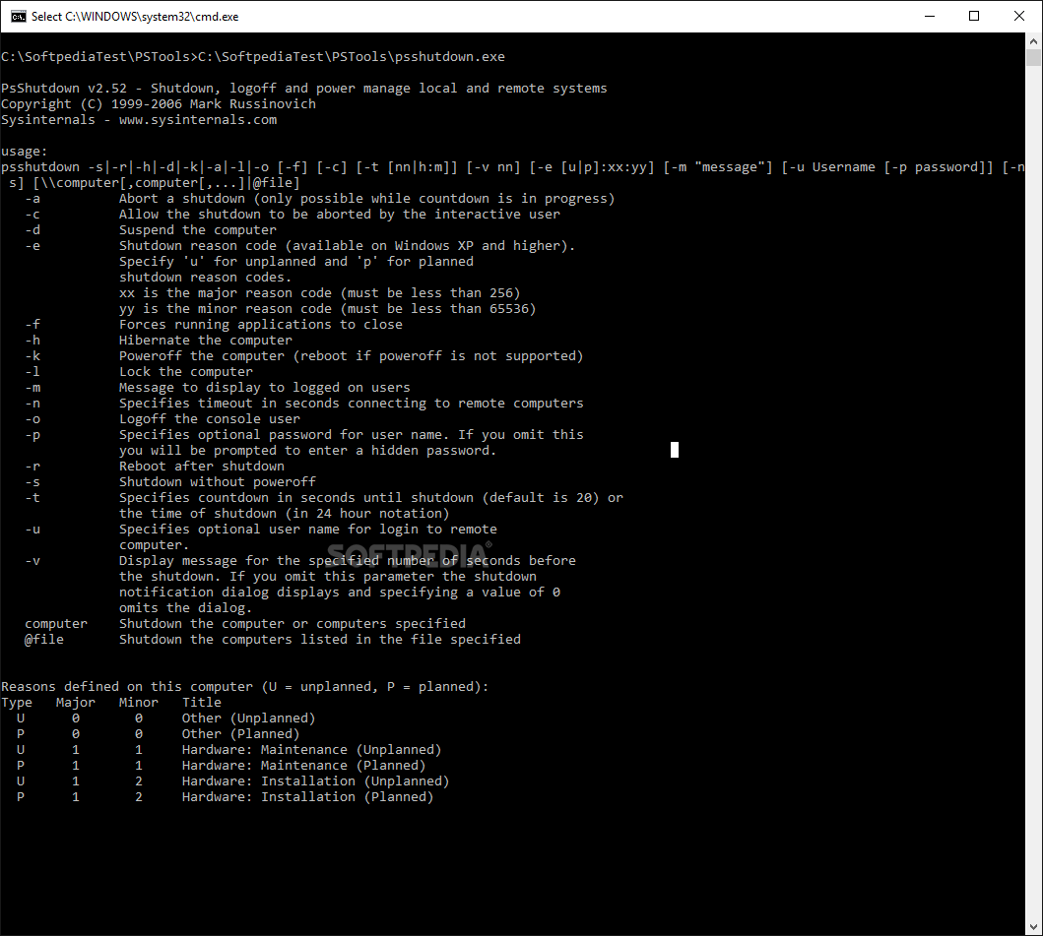Viewport: 1043px width, 936px height.
Task: Close the cmd.exe window
Action: click(1018, 16)
